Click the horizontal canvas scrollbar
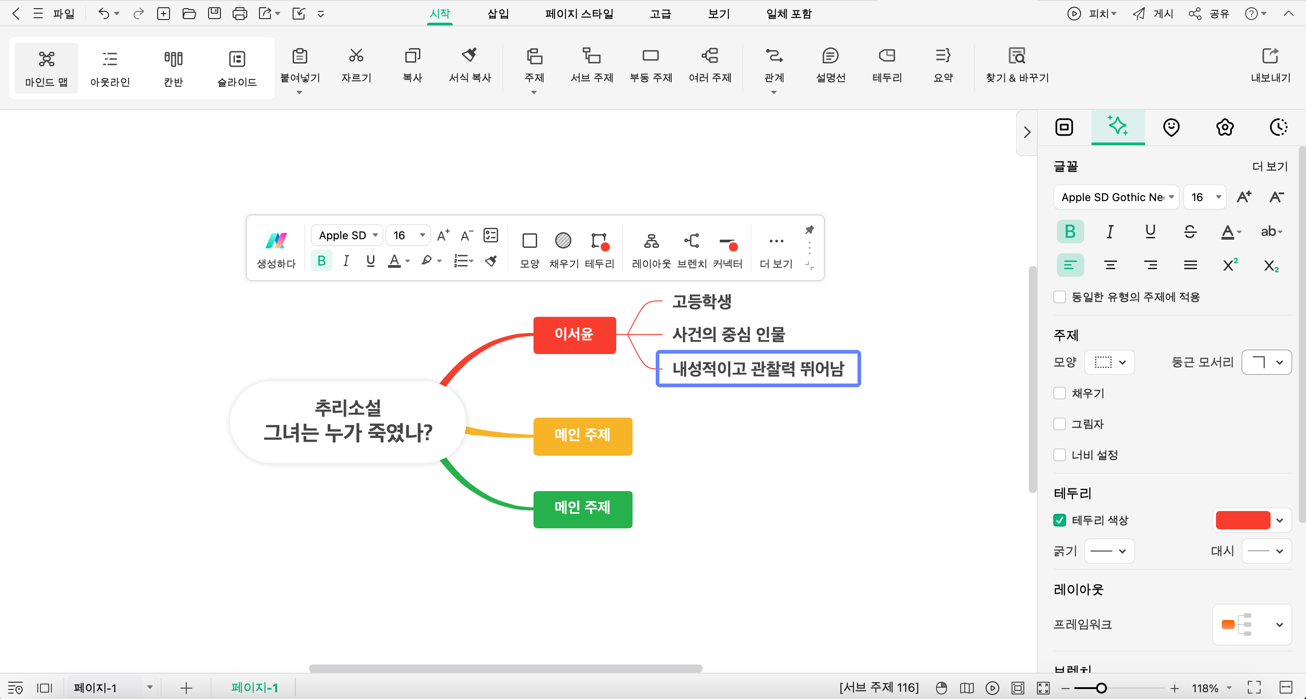 505,669
